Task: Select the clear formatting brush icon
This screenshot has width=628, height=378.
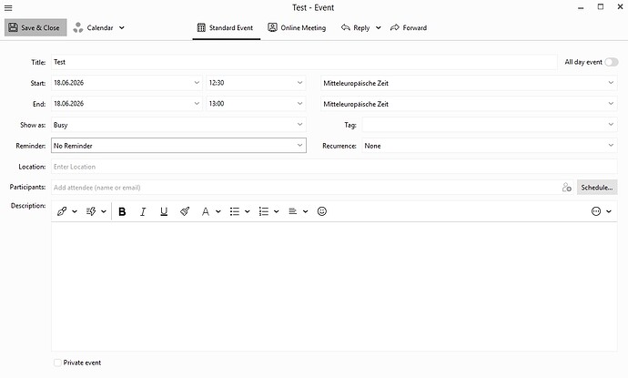Action: pyautogui.click(x=185, y=211)
